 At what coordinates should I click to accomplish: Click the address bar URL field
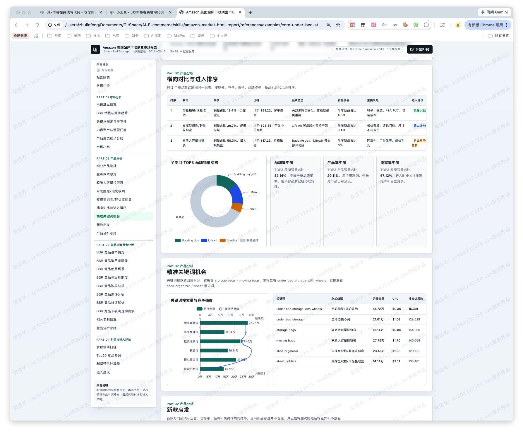(193, 25)
